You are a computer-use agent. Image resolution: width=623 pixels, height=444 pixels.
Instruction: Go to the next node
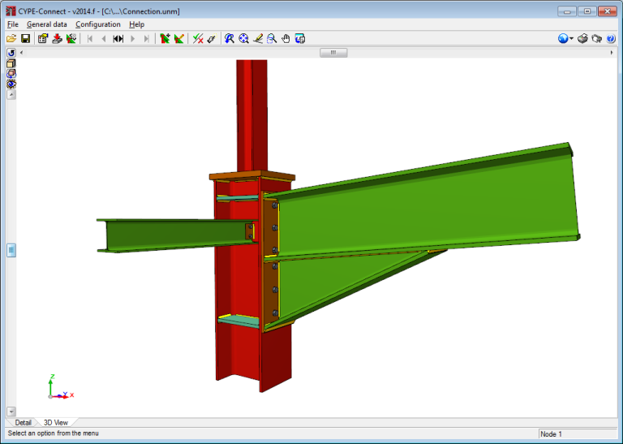pos(133,39)
